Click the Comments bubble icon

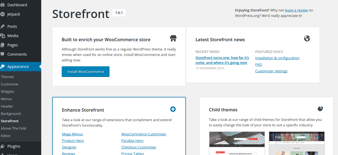tap(2, 54)
